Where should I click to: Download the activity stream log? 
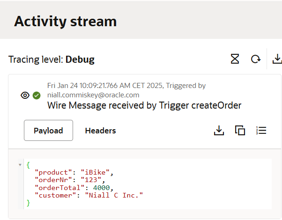click(277, 59)
